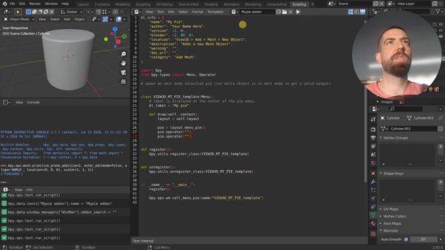Open the Texture properties tab
The width and height of the screenshot is (445, 250).
click(373, 234)
